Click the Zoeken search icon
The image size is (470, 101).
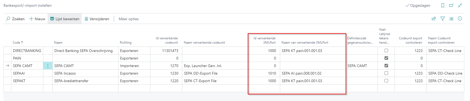[x=8, y=19]
